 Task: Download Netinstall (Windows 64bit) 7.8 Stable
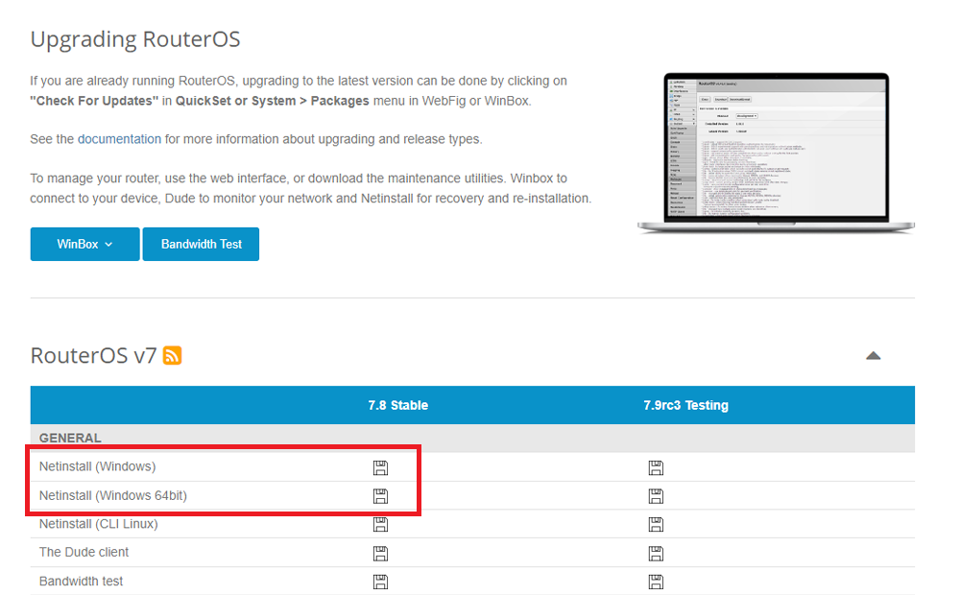click(x=380, y=496)
